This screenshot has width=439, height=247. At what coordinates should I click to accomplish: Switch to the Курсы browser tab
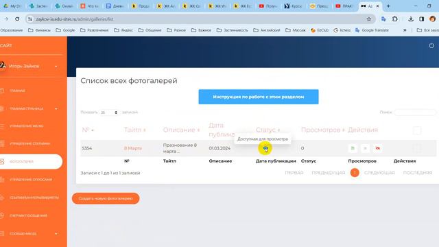293,6
